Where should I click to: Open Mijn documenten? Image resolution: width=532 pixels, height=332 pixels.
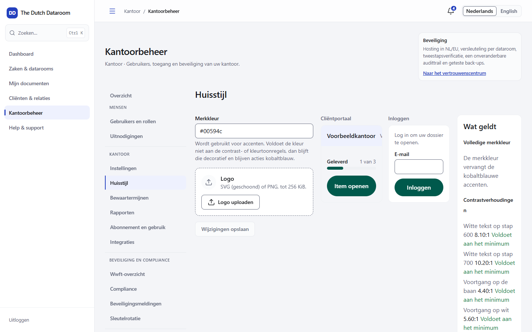47,83
